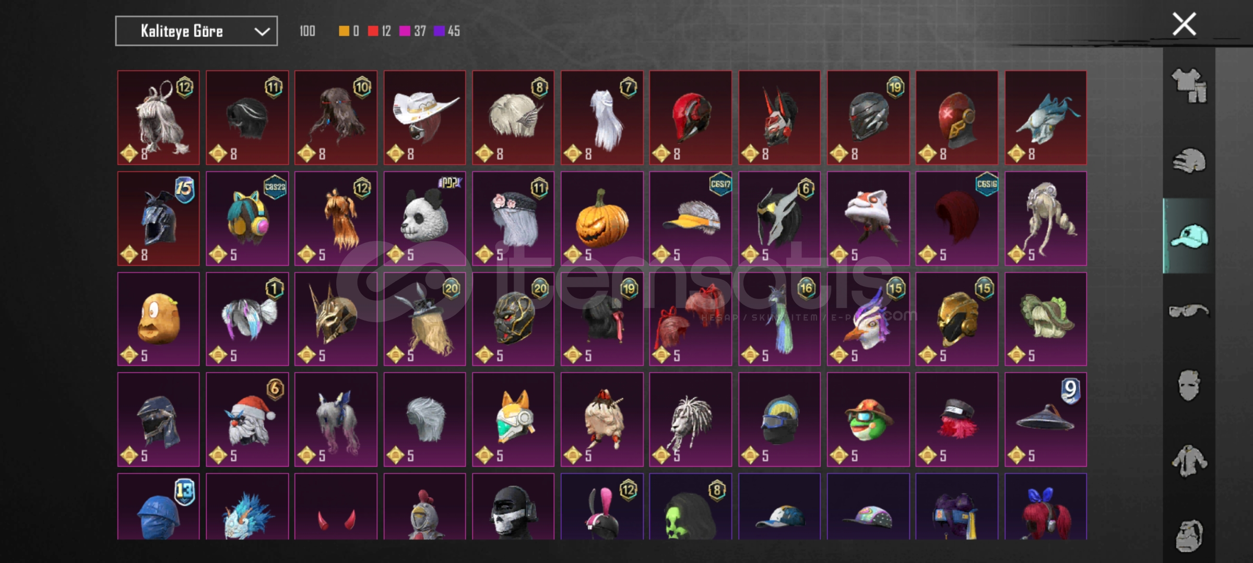Screen dimensions: 1253x563
Task: Click the purple rarity swatch showing 45
Action: point(447,31)
